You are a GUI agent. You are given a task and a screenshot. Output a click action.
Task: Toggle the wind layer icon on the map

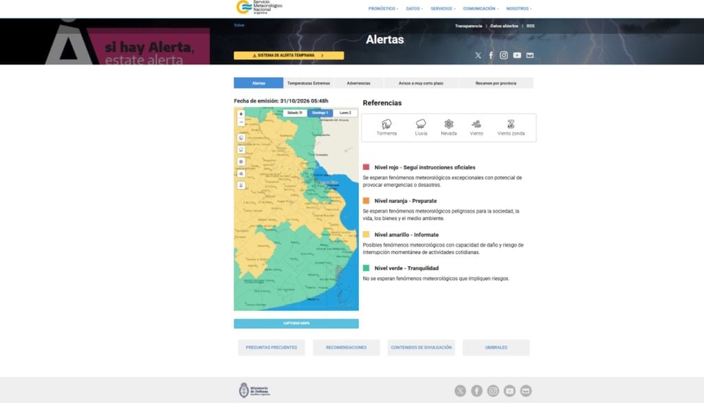pos(241,173)
